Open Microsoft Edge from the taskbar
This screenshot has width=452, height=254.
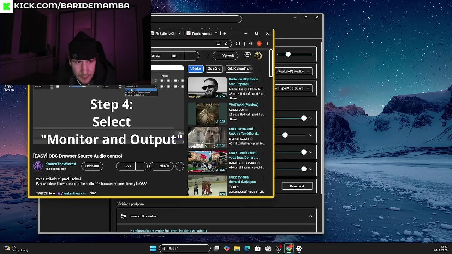[x=248, y=248]
